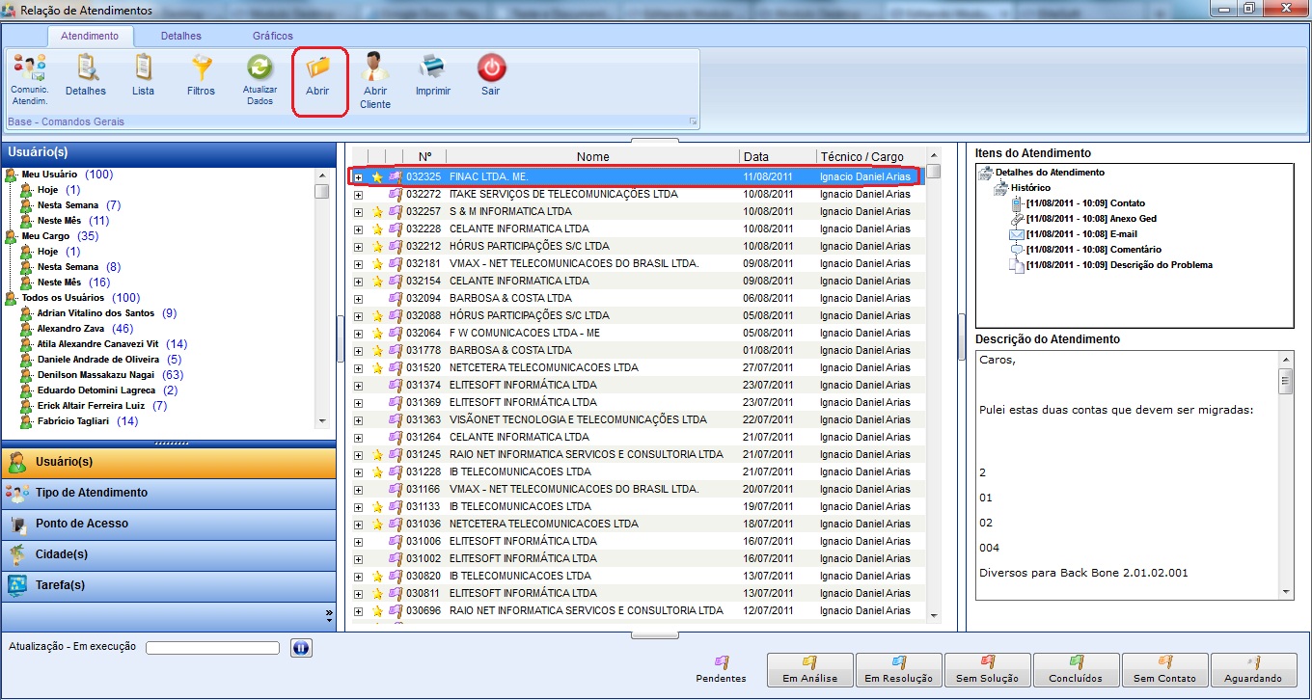Viewport: 1312px width, 700px height.
Task: Pause the update with the blue pause button
Action: 300,648
